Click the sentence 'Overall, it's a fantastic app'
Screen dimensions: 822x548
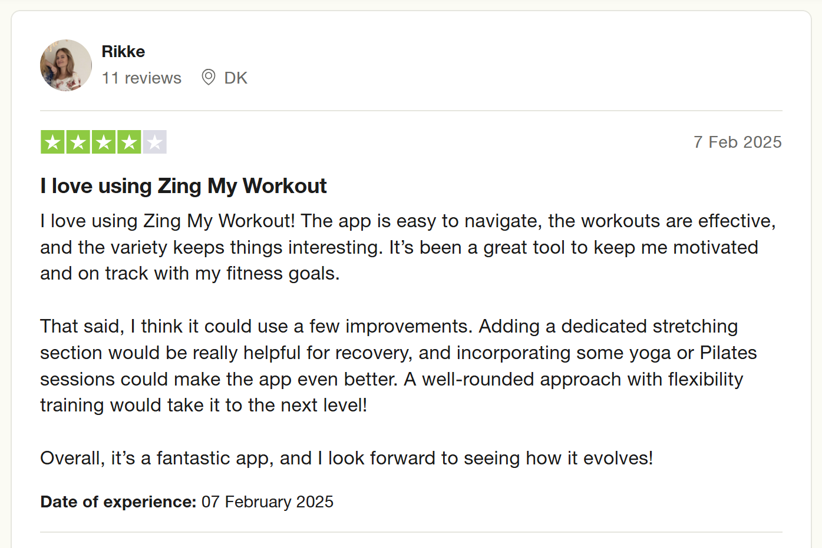coord(346,458)
